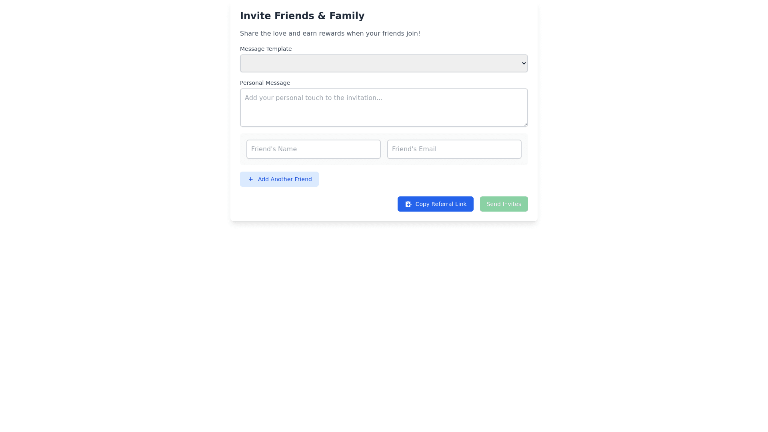Click the clipboard icon on Copy Referral Link
This screenshot has width=768, height=432.
[408, 204]
